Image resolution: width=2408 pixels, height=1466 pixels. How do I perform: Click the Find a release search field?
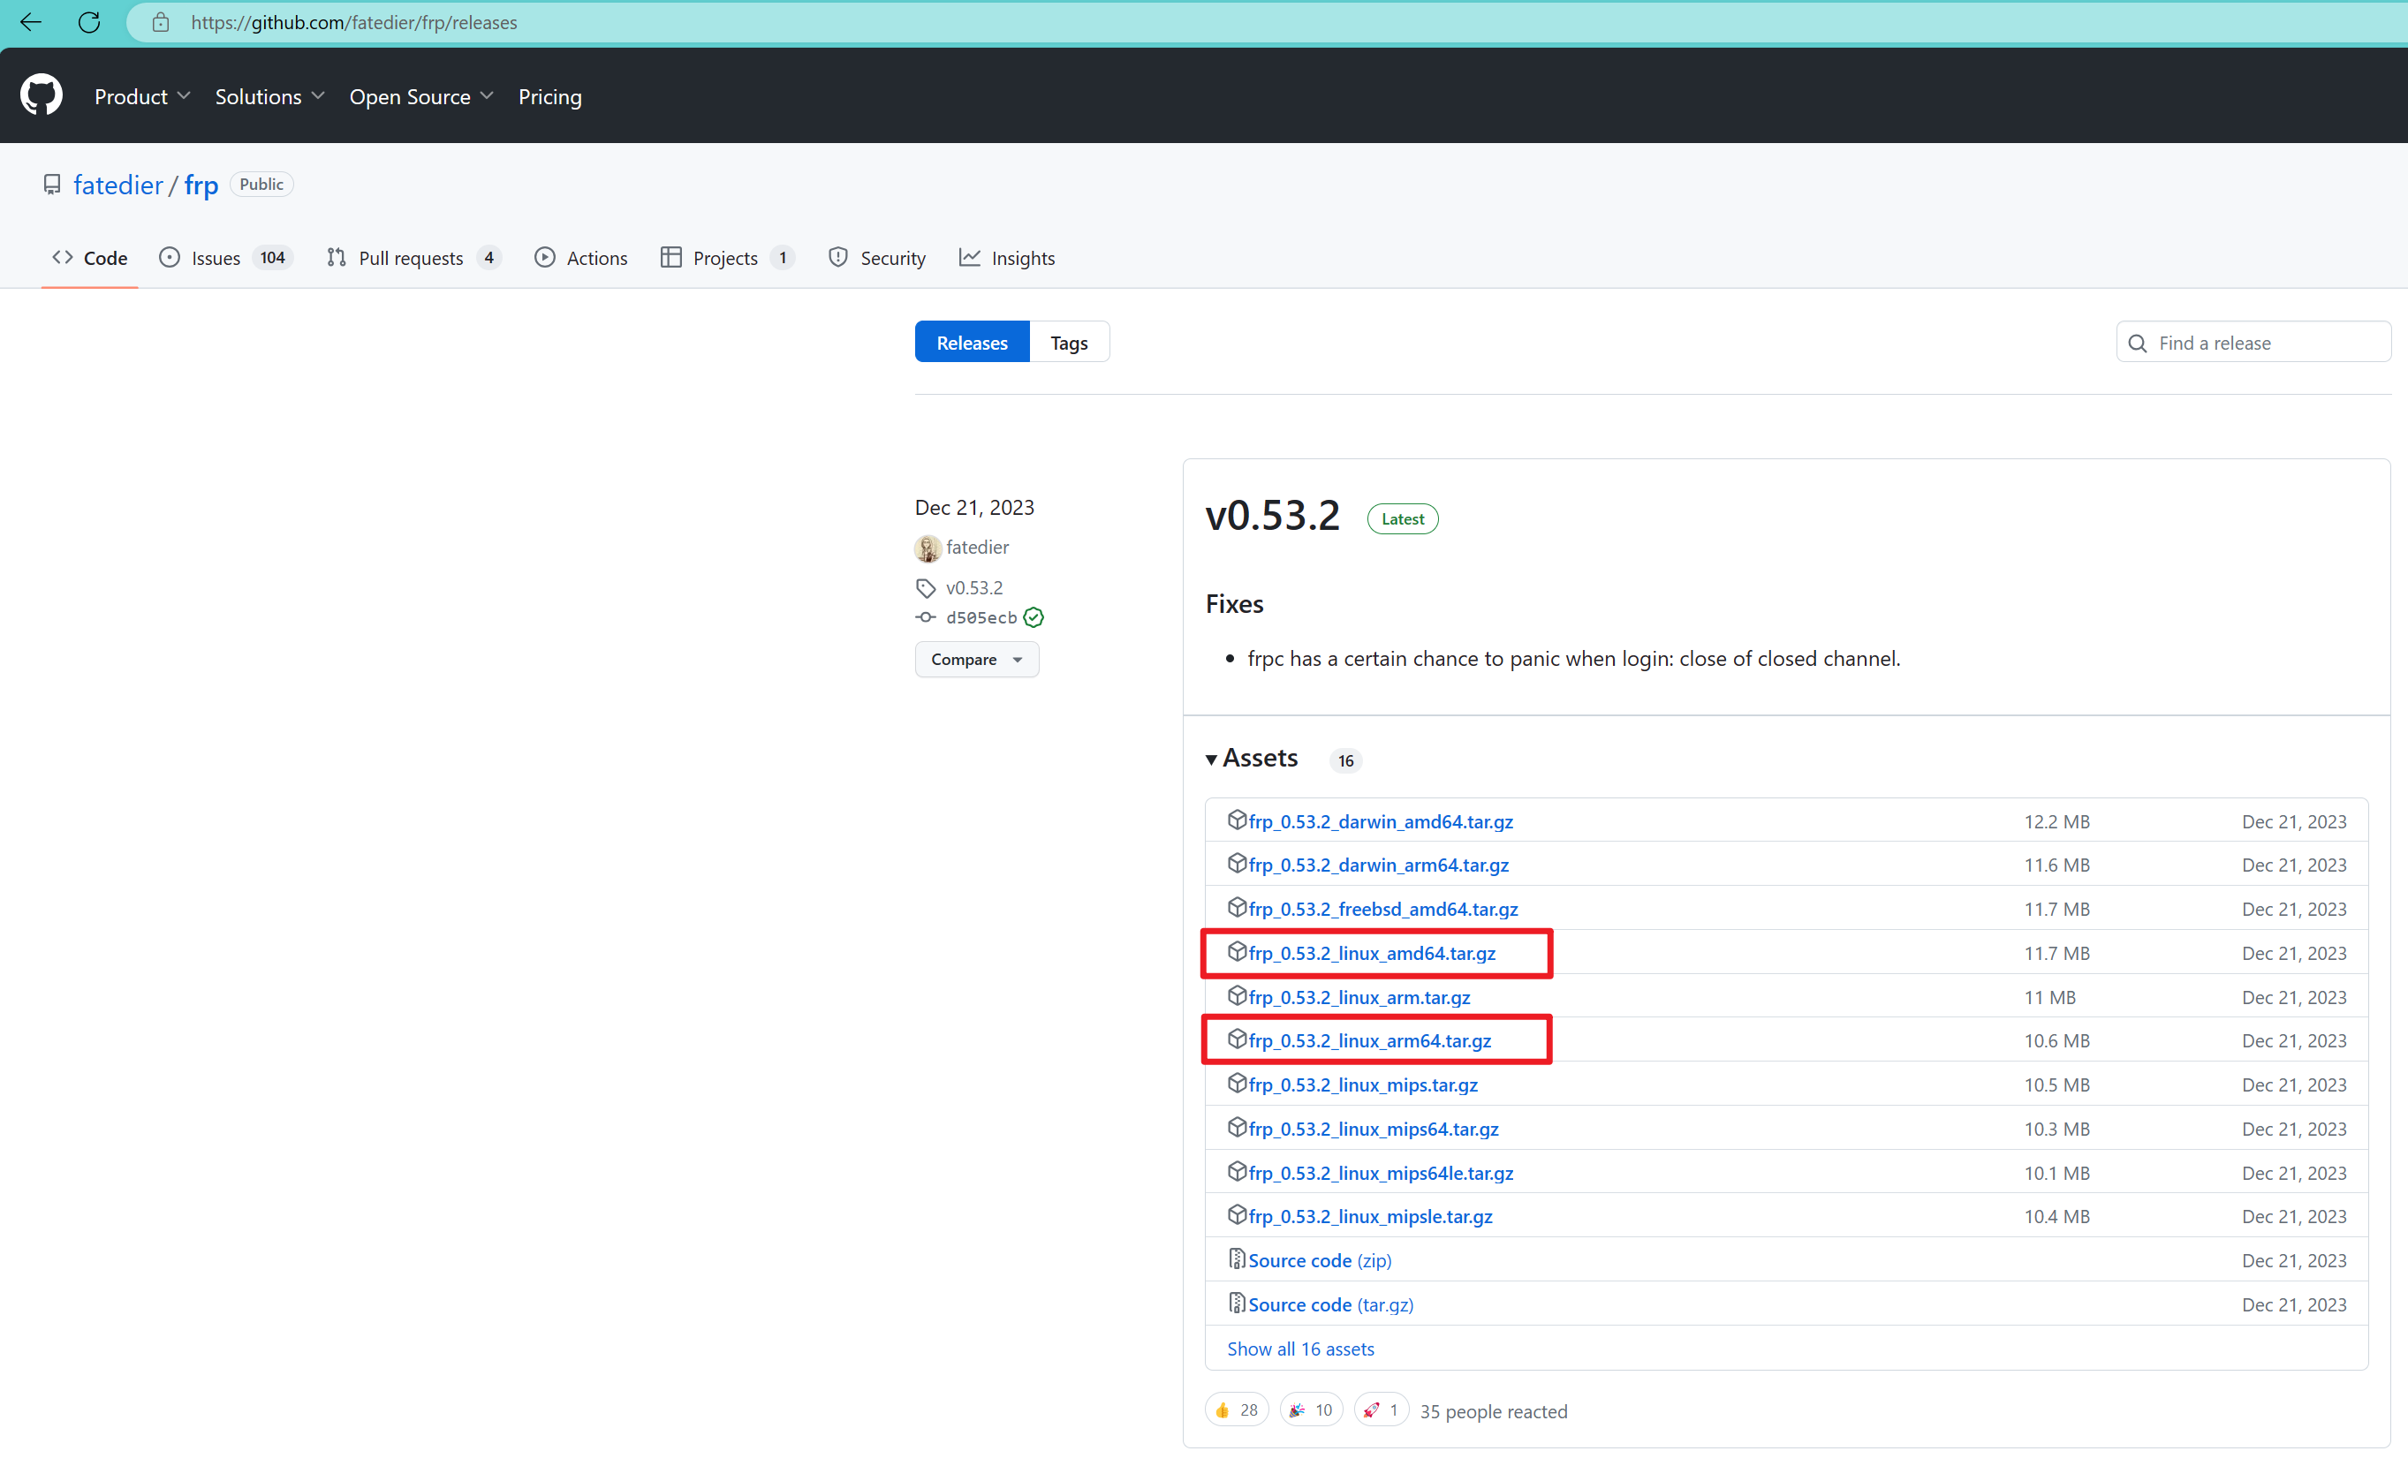tap(2253, 342)
